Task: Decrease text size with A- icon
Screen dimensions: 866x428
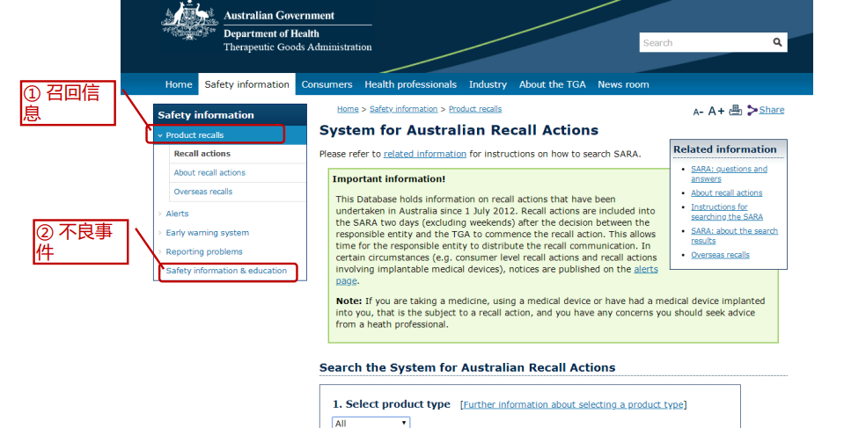Action: click(698, 112)
